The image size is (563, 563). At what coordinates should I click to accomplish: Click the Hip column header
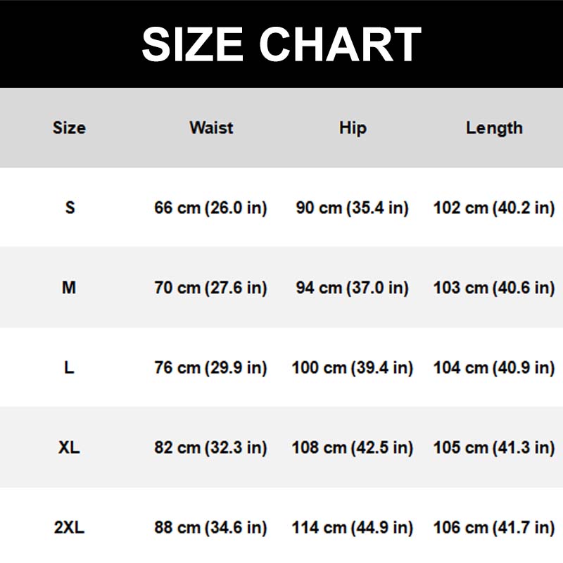click(353, 128)
